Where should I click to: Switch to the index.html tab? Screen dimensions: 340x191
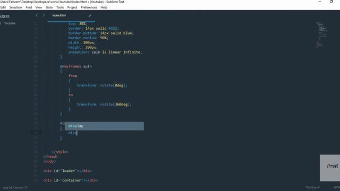pyautogui.click(x=59, y=15)
